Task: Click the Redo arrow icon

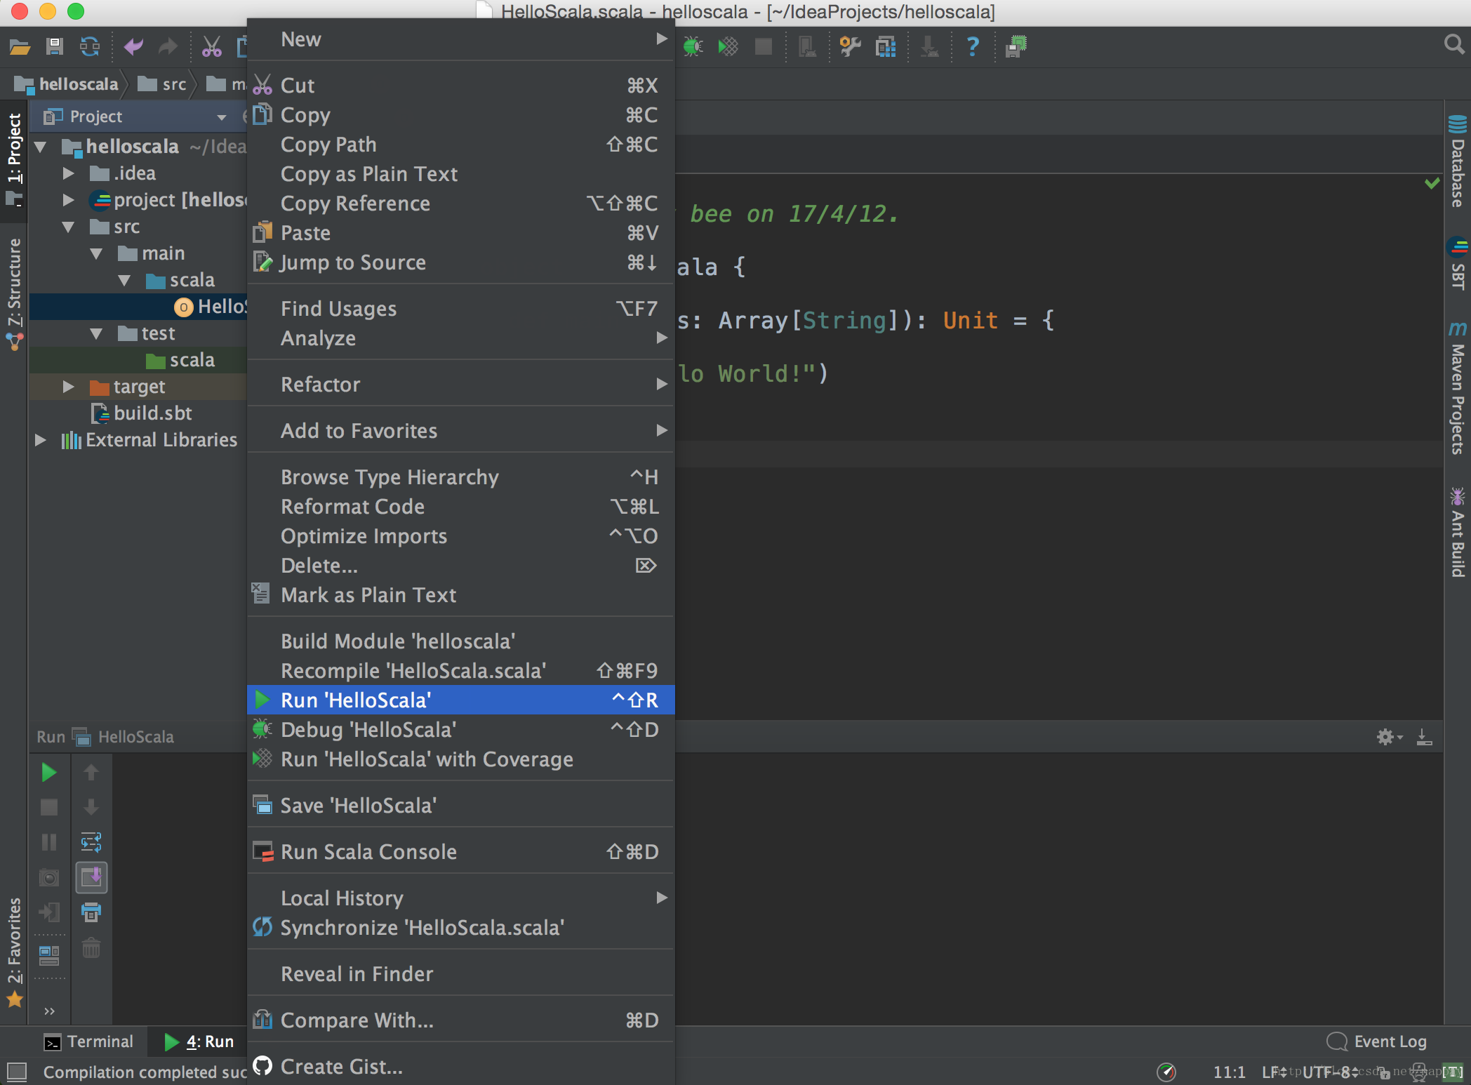Action: coord(168,47)
